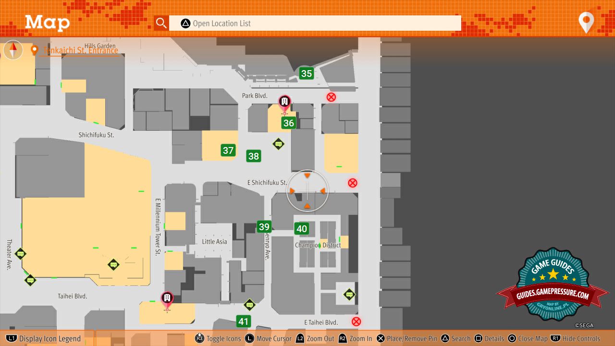Hide Controls using the bottom bar
This screenshot has height=346, width=615.
[x=576, y=338]
